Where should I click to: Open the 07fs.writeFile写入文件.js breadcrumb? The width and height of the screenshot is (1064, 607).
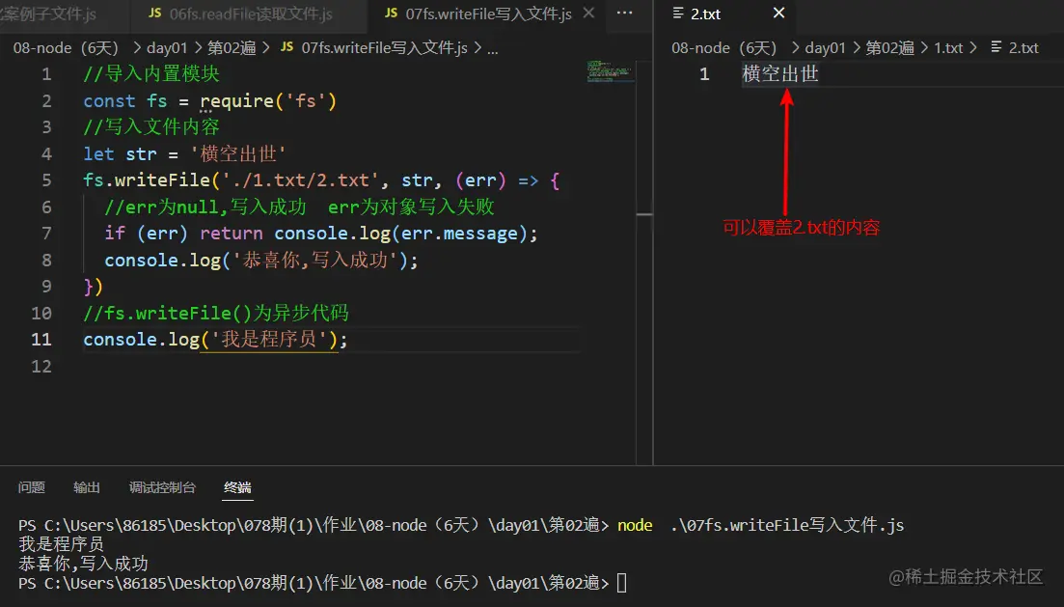[x=384, y=47]
